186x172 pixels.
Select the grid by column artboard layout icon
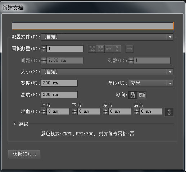pos(100,49)
